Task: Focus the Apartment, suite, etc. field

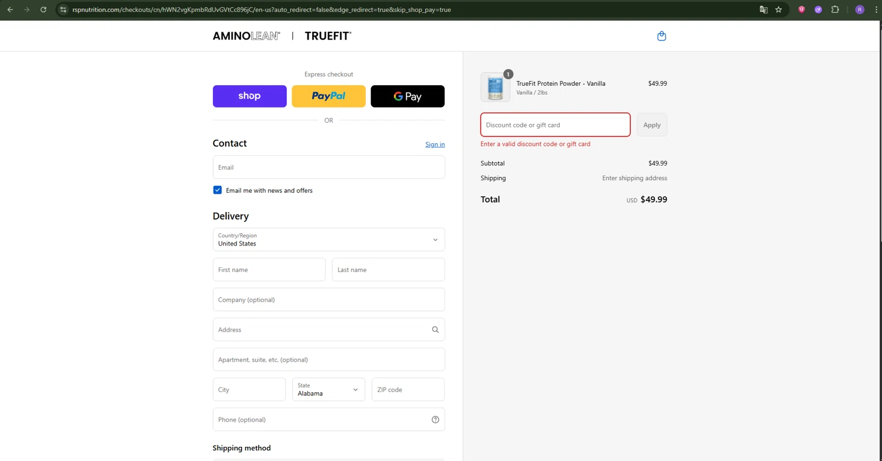Action: pos(329,359)
